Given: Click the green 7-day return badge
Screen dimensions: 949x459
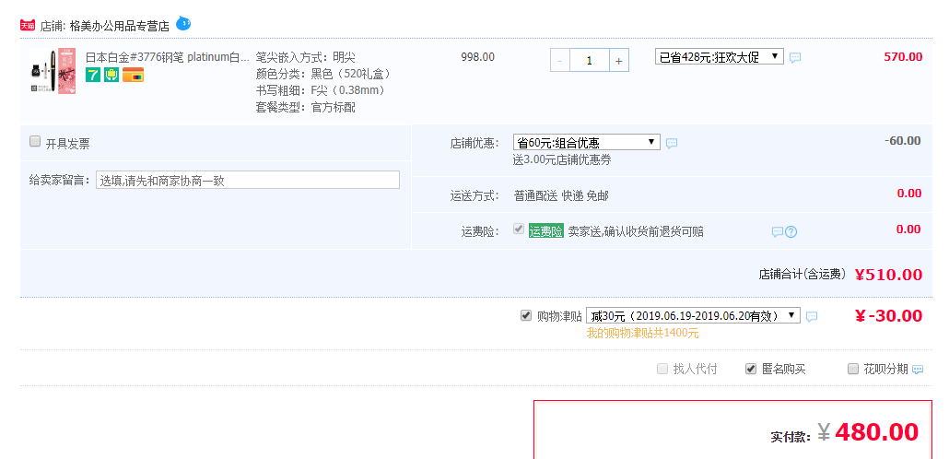Looking at the screenshot, I should [x=93, y=75].
